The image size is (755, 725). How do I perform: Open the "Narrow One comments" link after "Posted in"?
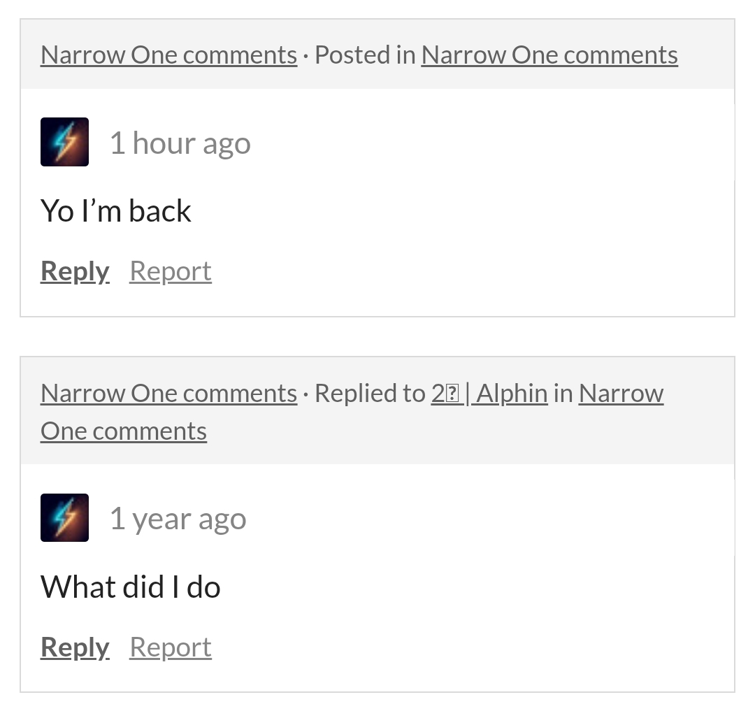point(549,55)
